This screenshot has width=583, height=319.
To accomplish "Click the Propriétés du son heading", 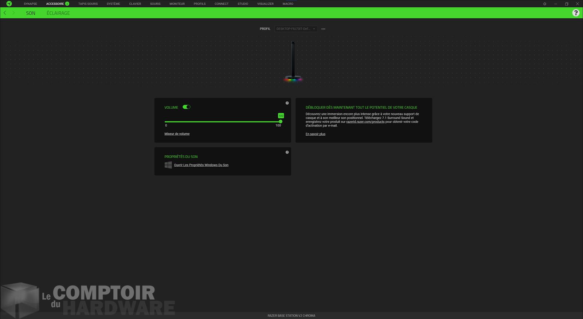I will tap(181, 157).
